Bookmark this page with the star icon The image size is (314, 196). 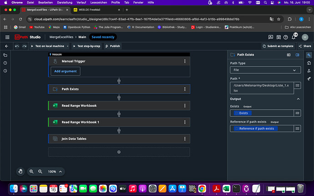(x=279, y=19)
